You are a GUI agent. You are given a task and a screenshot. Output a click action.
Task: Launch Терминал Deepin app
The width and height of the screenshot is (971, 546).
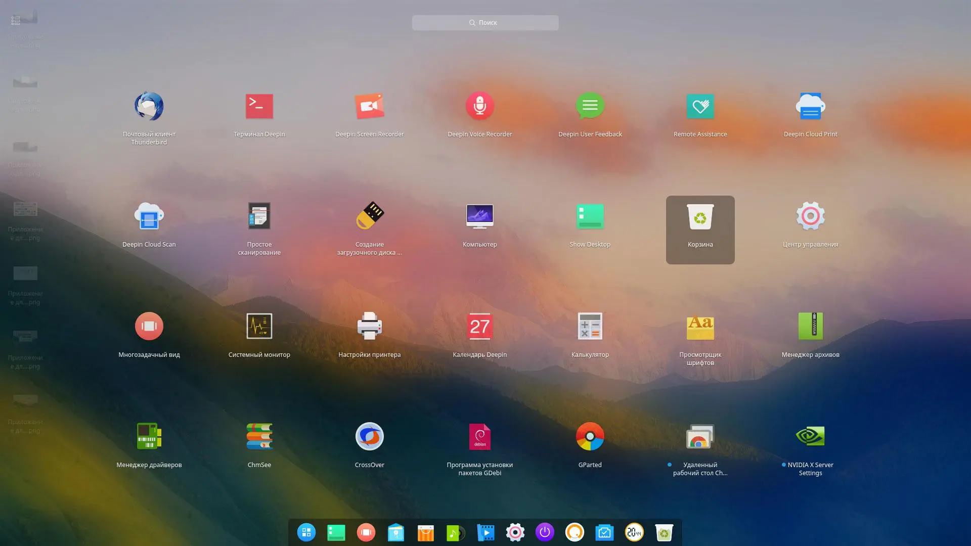(259, 107)
